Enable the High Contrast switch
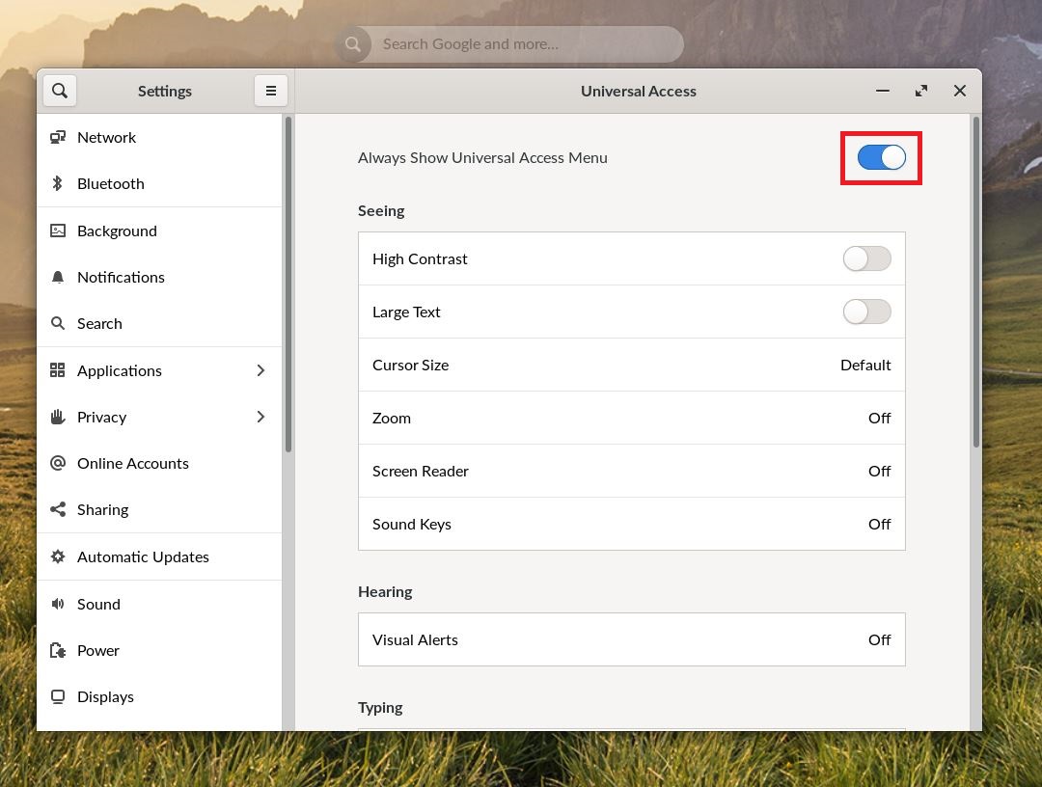This screenshot has width=1042, height=787. 866,258
